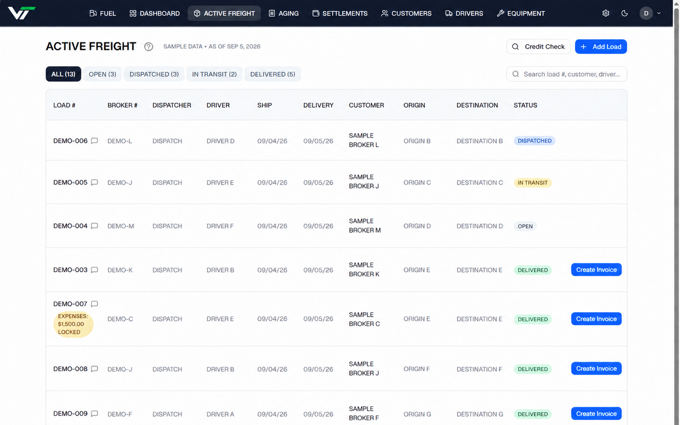Open comment icon for DEMO-005
Viewport: 680px width, 425px height.
pos(94,182)
